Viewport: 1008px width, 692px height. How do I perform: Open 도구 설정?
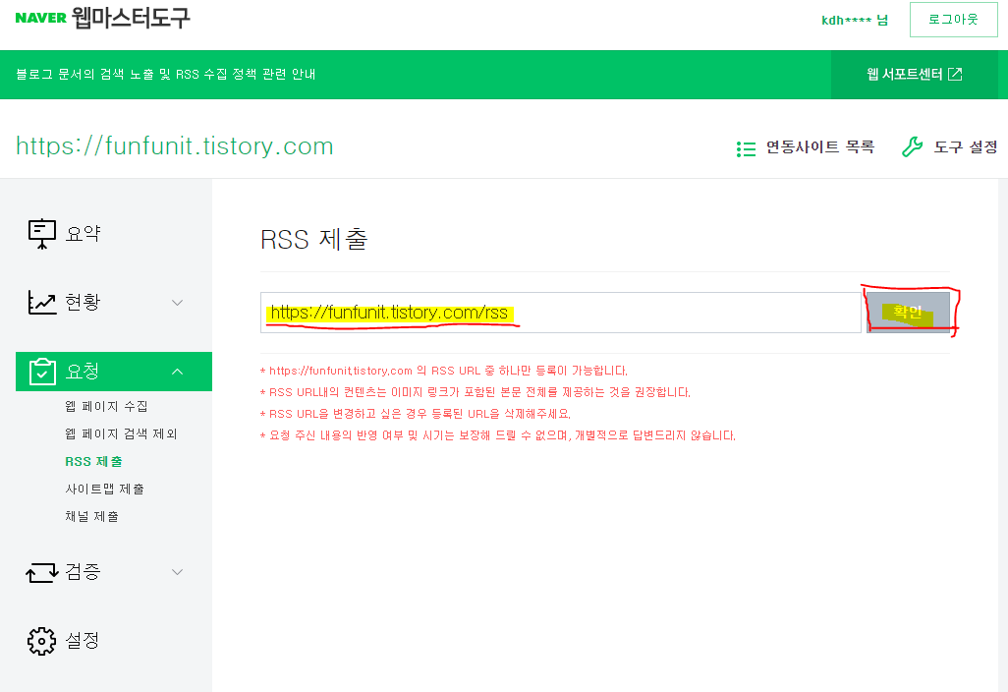pyautogui.click(x=965, y=147)
